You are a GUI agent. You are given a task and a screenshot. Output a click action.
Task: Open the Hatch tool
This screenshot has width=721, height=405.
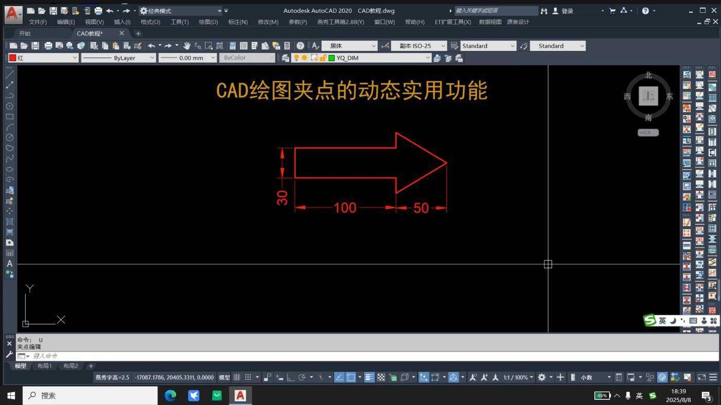click(x=9, y=222)
